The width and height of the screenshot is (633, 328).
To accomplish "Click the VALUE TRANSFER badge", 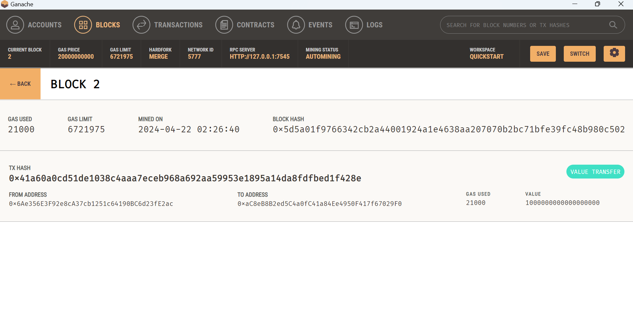I will (x=595, y=172).
